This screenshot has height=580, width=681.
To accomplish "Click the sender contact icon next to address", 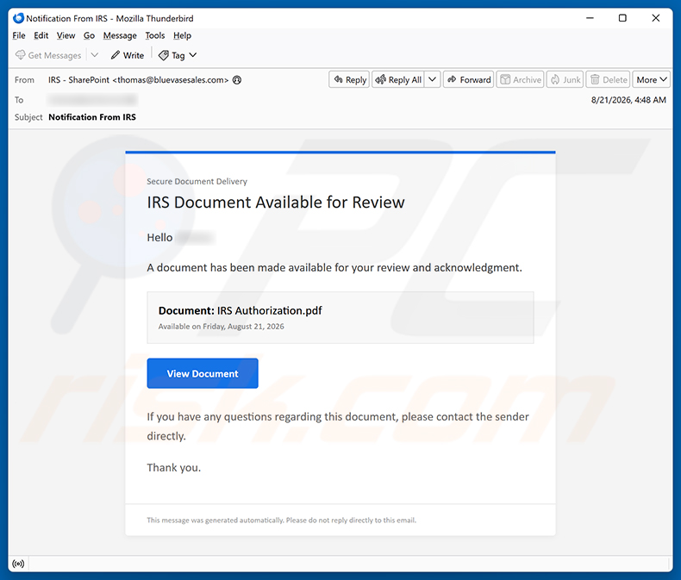I will [x=237, y=80].
